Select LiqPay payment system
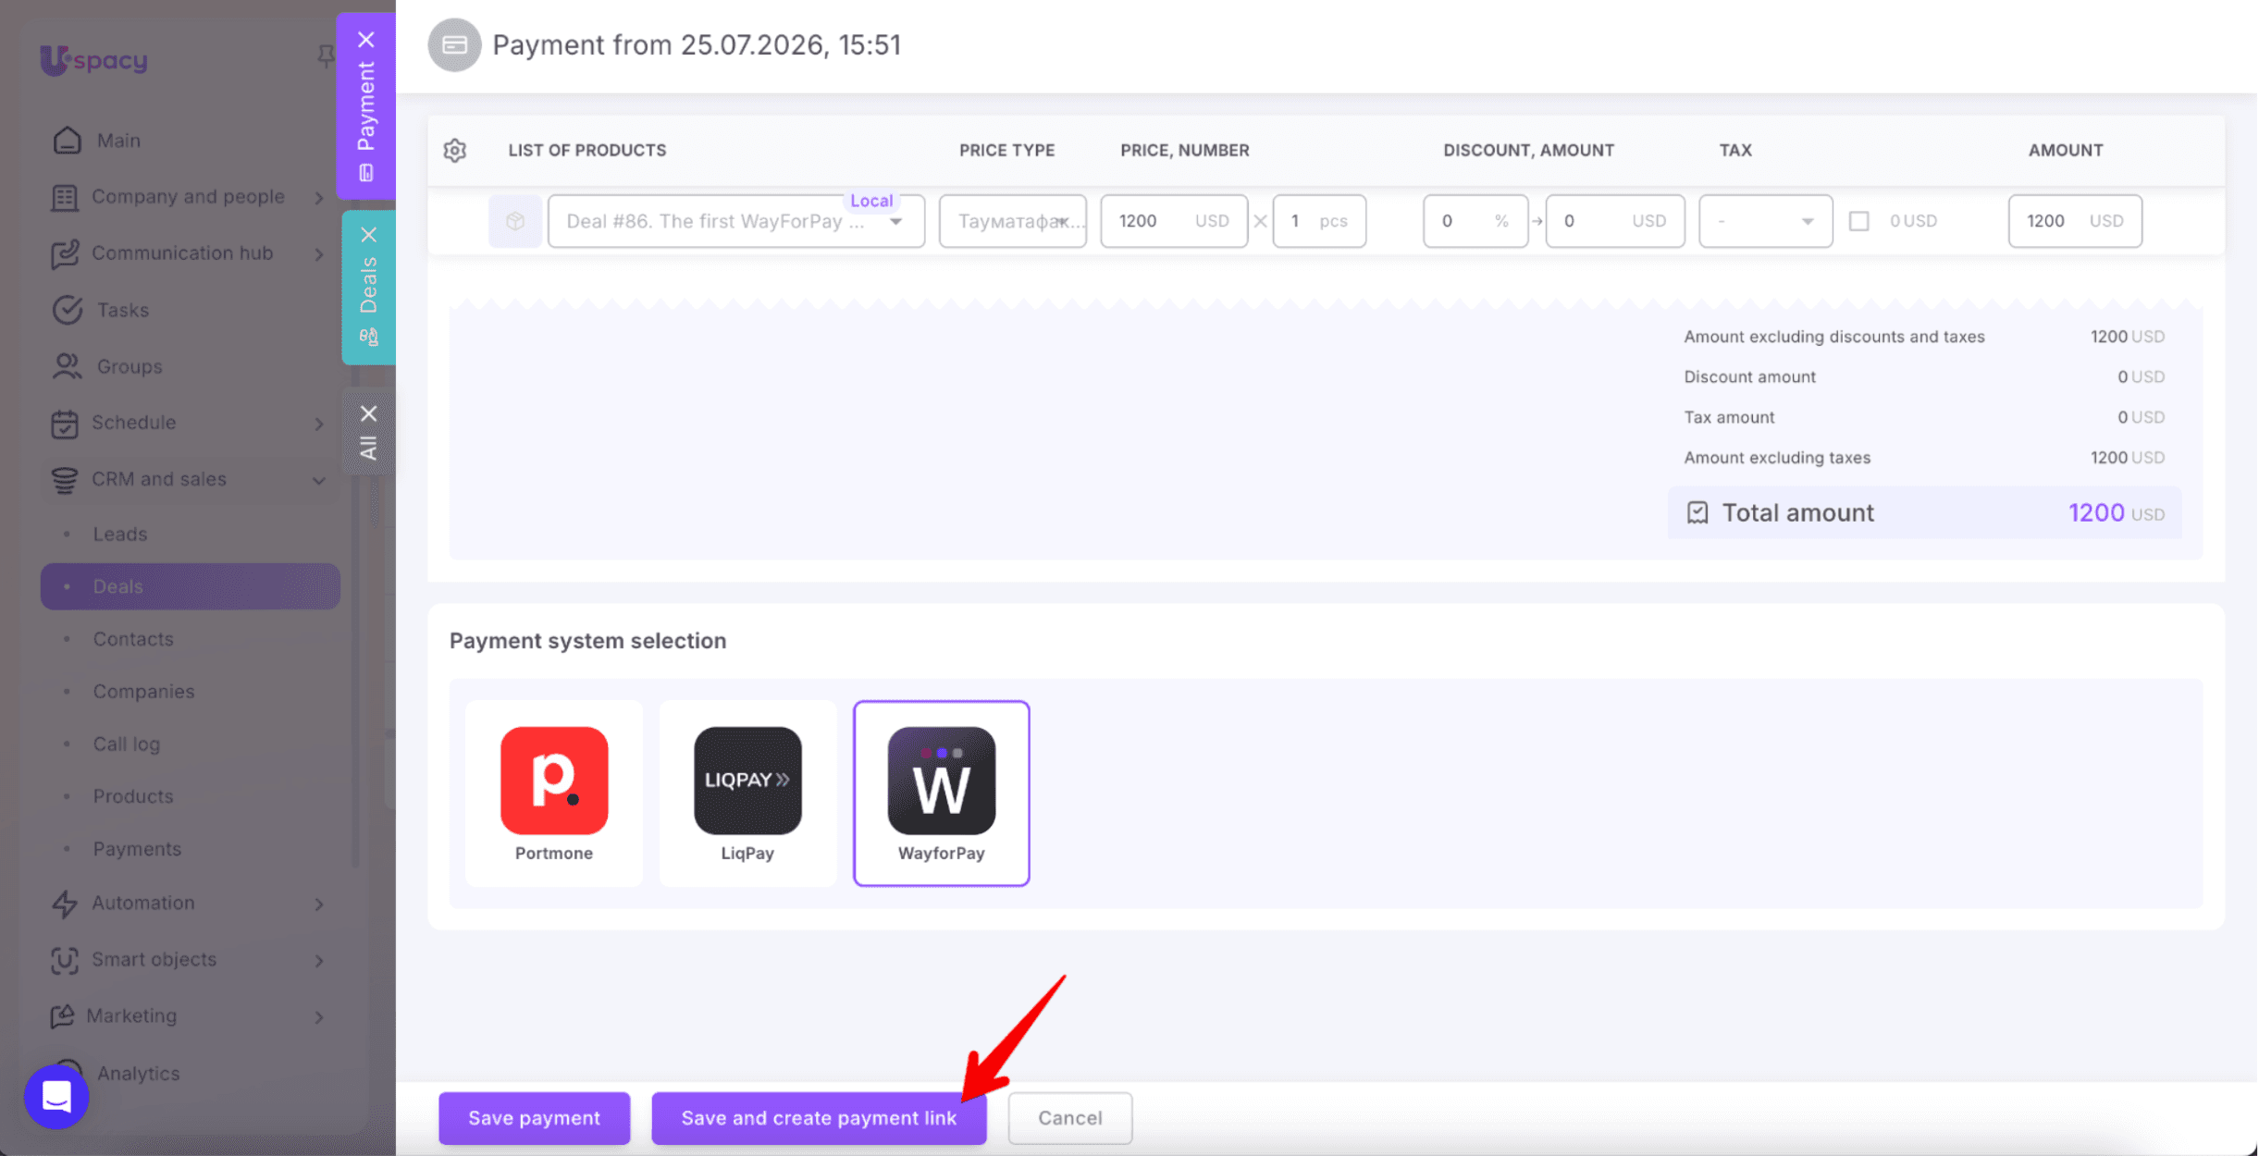2259x1156 pixels. pos(747,793)
